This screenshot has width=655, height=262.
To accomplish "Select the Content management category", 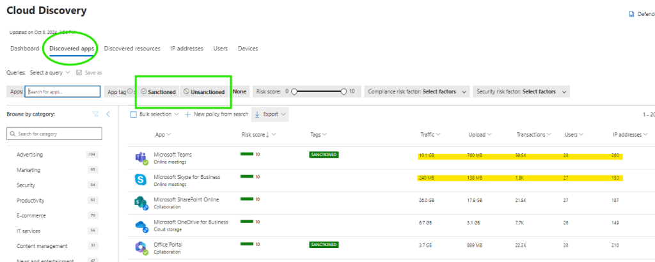I will [x=42, y=246].
